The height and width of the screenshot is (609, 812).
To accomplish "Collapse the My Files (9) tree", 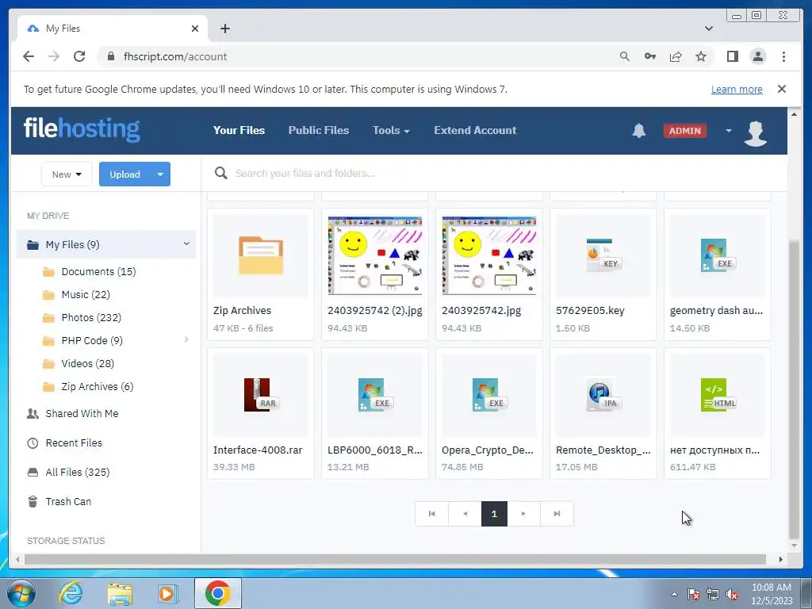I will (186, 243).
